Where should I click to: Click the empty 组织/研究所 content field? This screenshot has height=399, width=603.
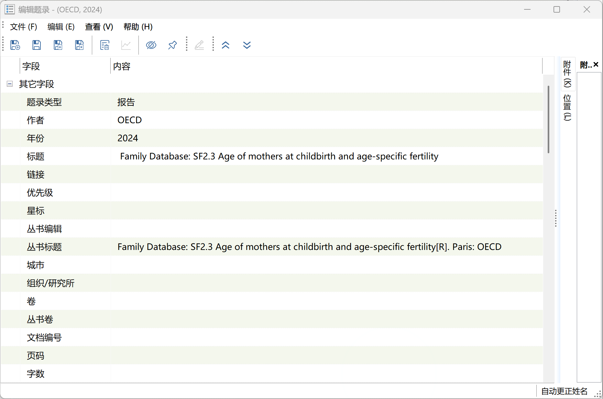(x=327, y=283)
